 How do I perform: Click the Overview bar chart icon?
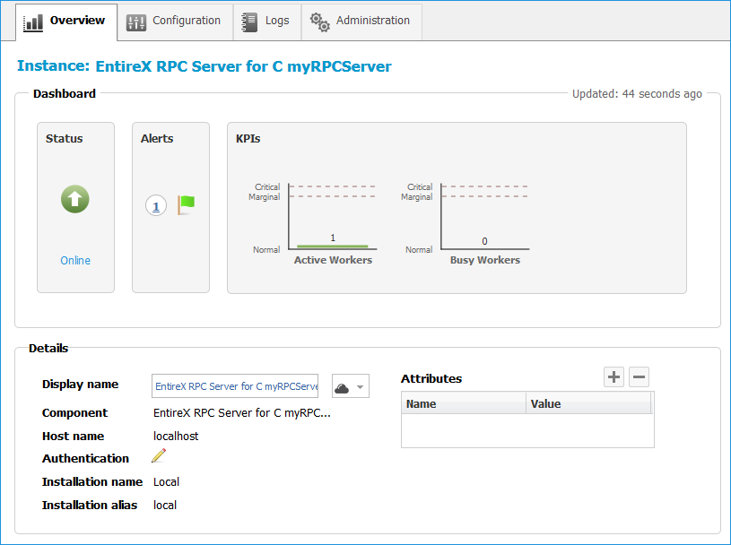click(x=33, y=22)
